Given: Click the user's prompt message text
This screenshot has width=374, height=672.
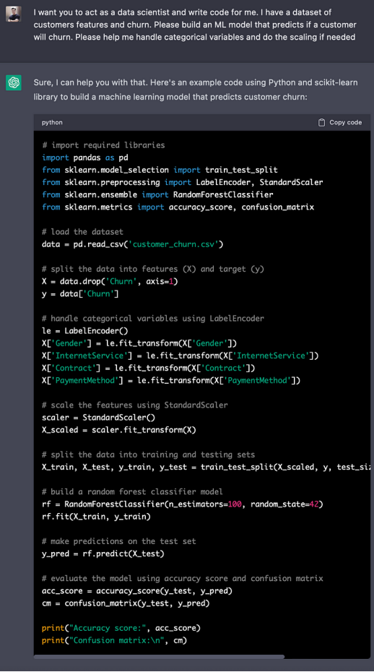Looking at the screenshot, I should click(194, 25).
